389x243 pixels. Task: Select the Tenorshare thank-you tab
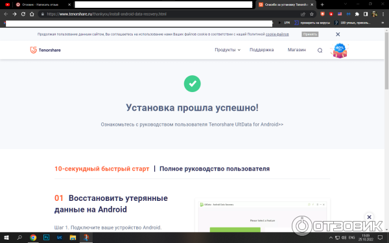(x=285, y=5)
